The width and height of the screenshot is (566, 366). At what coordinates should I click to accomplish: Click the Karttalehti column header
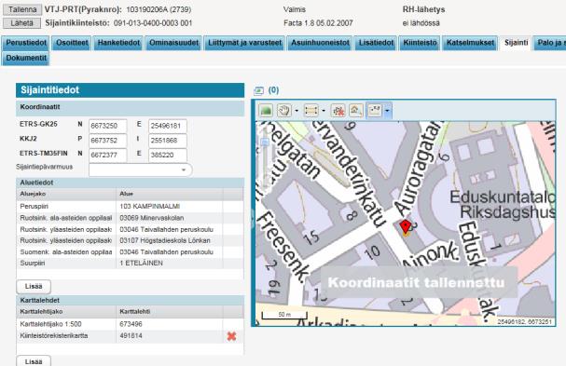[x=170, y=312]
